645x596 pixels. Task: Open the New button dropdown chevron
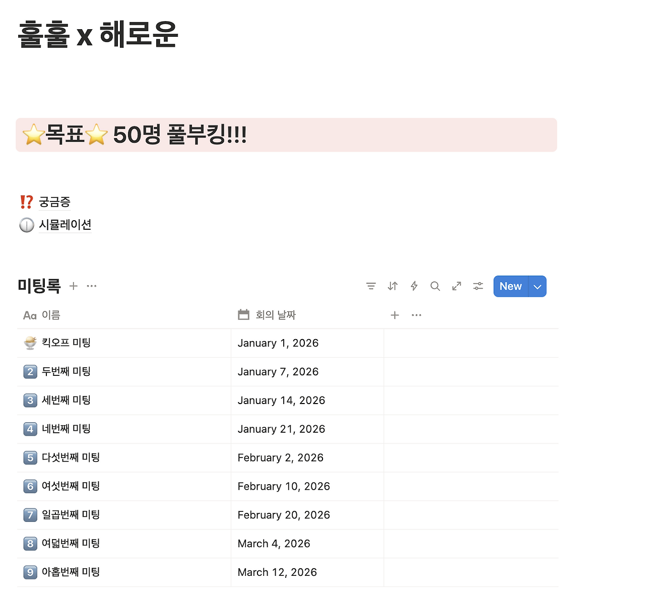(537, 286)
